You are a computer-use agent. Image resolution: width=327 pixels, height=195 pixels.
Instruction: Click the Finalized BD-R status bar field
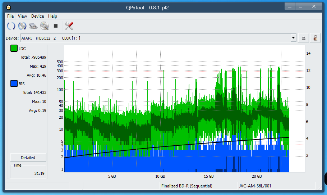[x=186, y=186]
